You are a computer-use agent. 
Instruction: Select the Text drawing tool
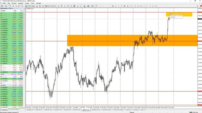119,6
